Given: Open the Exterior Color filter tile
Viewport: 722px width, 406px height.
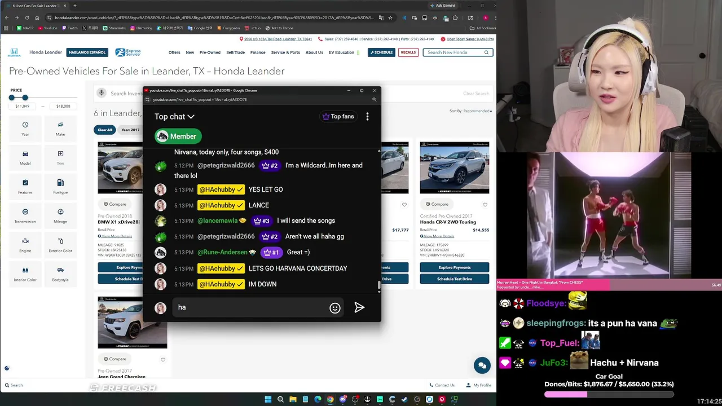Looking at the screenshot, I should click(60, 245).
